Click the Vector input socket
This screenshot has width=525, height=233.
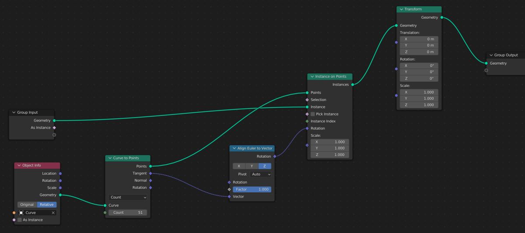[229, 197]
